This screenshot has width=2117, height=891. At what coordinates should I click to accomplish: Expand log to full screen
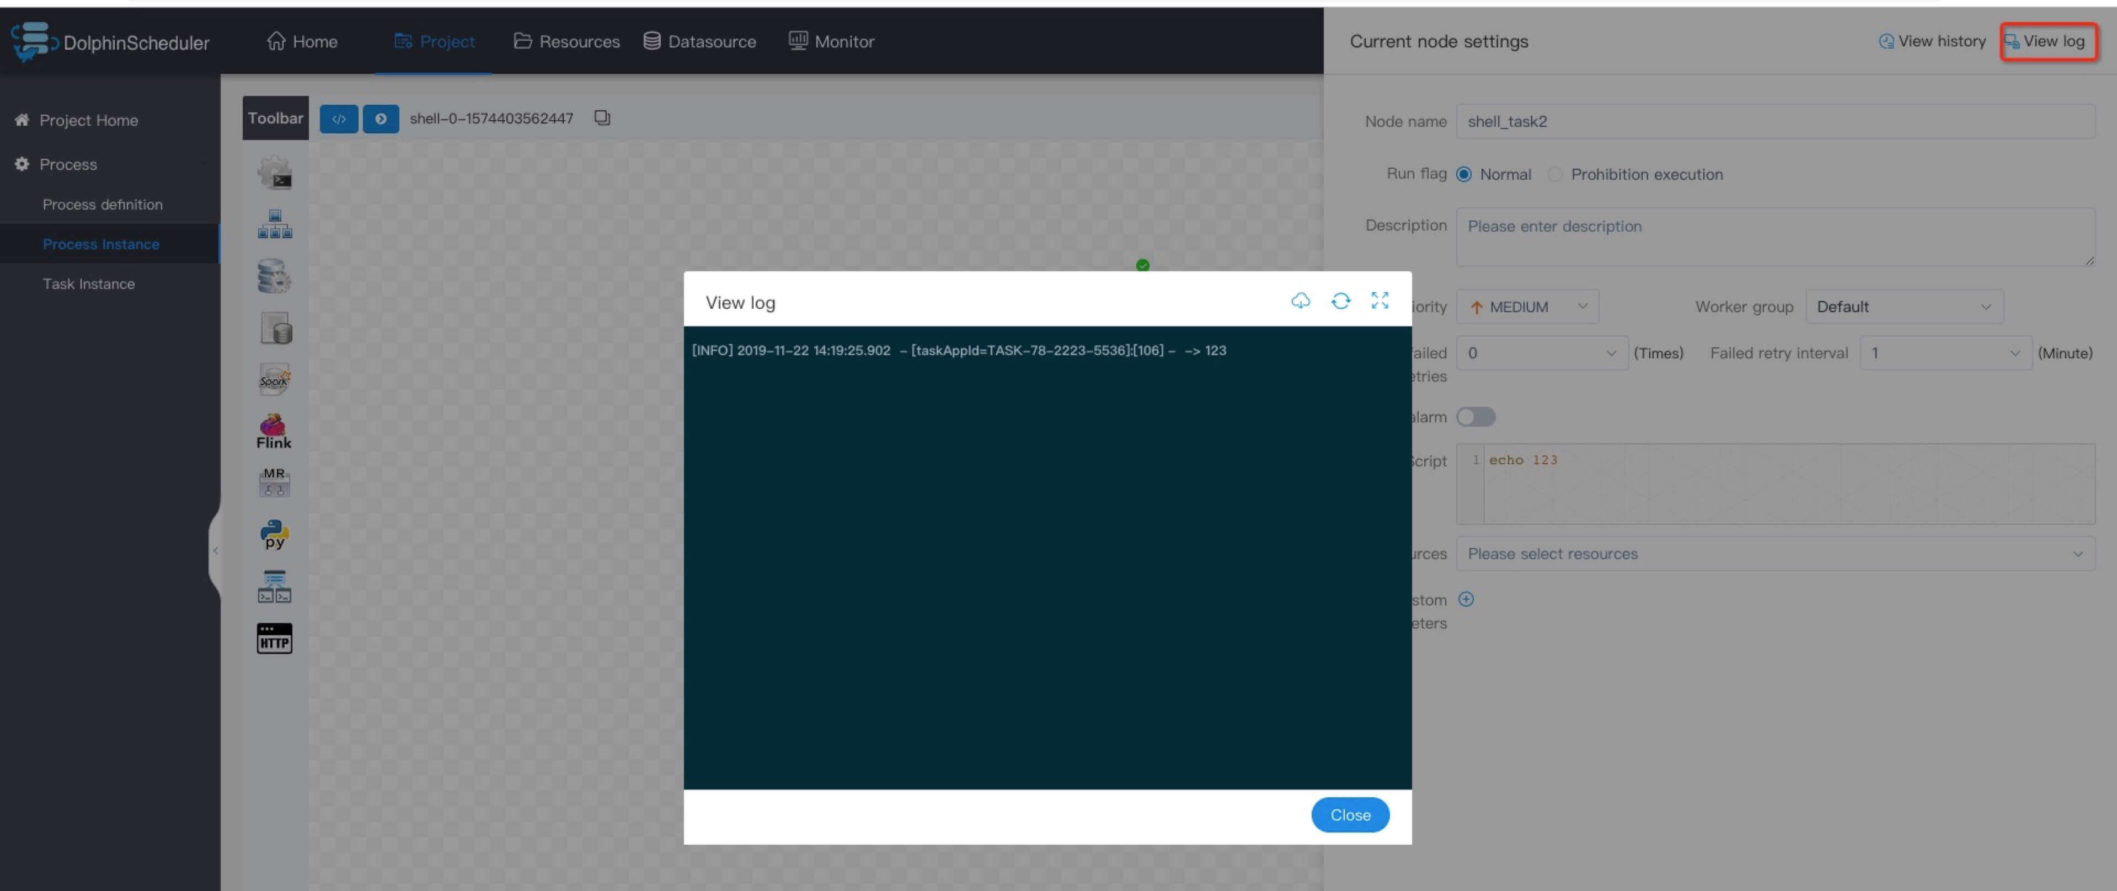1380,300
